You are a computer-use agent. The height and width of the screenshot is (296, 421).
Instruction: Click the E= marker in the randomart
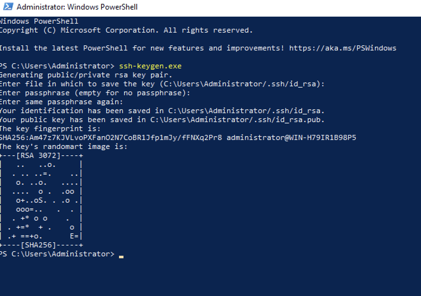74,236
